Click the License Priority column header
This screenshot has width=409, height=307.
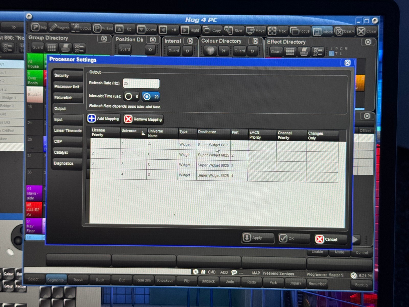click(x=105, y=132)
